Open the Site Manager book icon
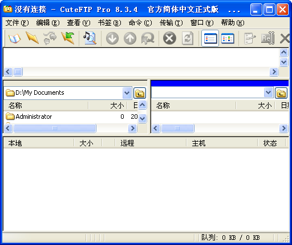This screenshot has height=245, width=292. click(x=15, y=38)
